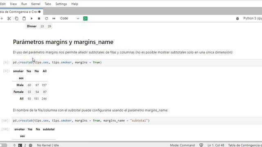Open the Settings menu
This screenshot has width=262, height=147.
tap(61, 4)
